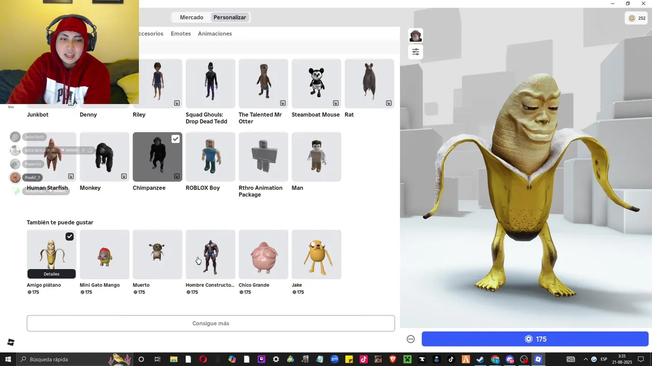
Task: Open Sticky Notes in taskbar
Action: point(349,359)
